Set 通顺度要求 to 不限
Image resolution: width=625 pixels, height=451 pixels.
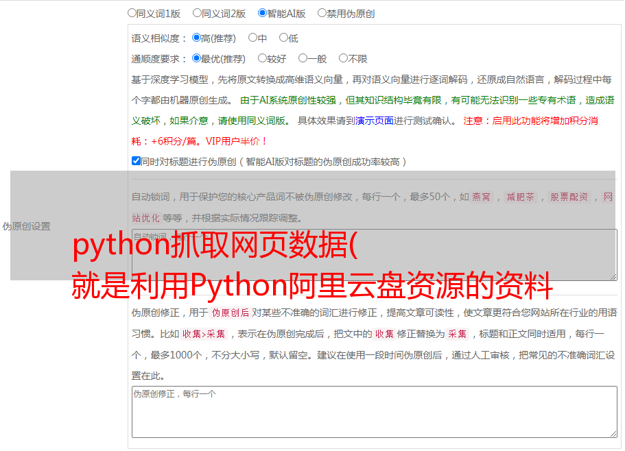pyautogui.click(x=343, y=58)
